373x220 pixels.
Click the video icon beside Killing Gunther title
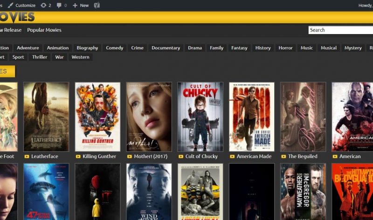(x=78, y=157)
